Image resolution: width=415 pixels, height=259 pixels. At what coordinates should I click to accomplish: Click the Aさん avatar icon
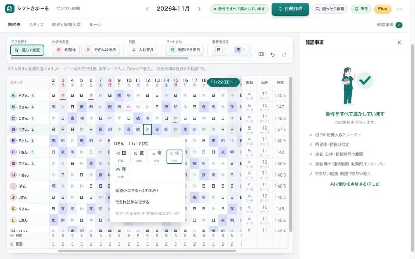click(13, 95)
